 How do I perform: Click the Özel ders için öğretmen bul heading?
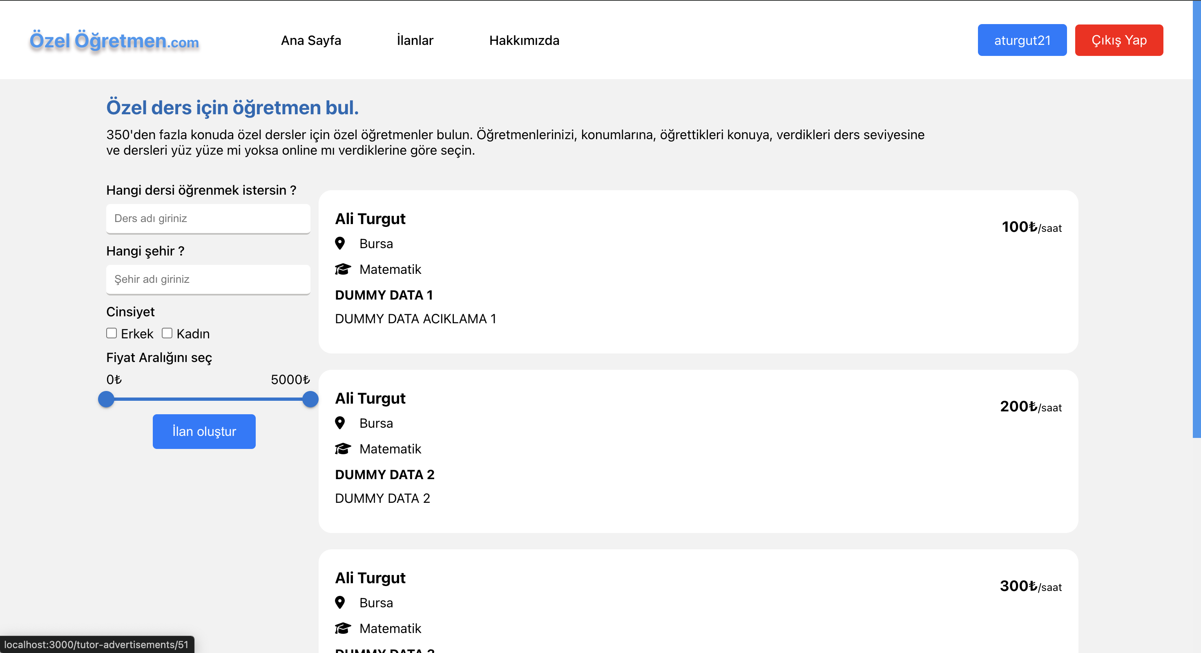(x=232, y=108)
